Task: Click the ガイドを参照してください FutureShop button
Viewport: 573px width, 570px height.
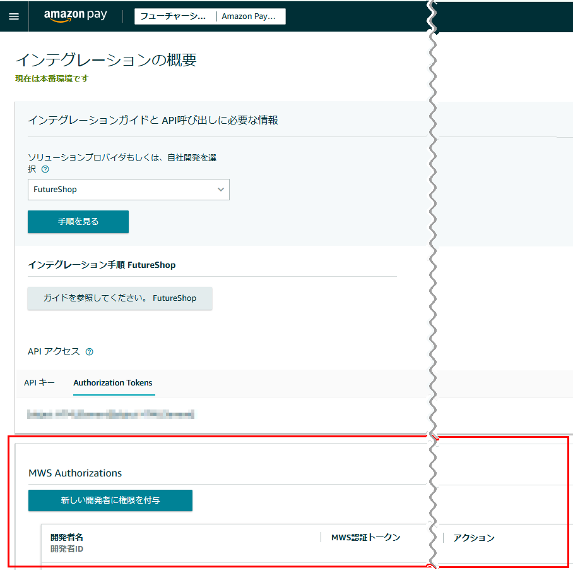Action: (119, 298)
